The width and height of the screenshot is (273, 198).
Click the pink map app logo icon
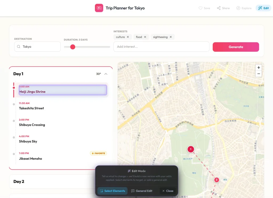99,8
